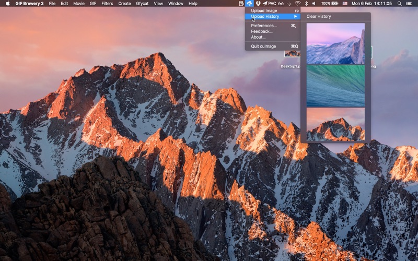Click the volume speaker icon
The width and height of the screenshot is (418, 261).
click(314, 4)
